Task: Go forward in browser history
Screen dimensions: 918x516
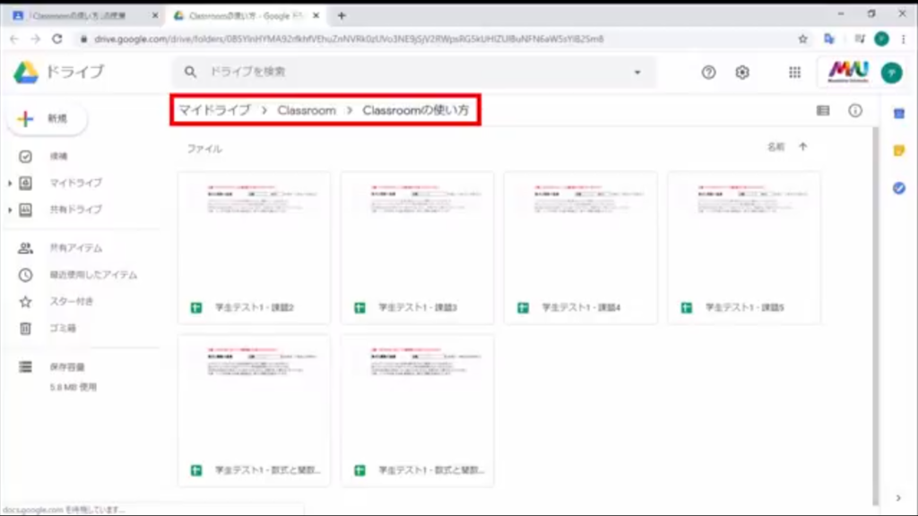Action: click(36, 39)
